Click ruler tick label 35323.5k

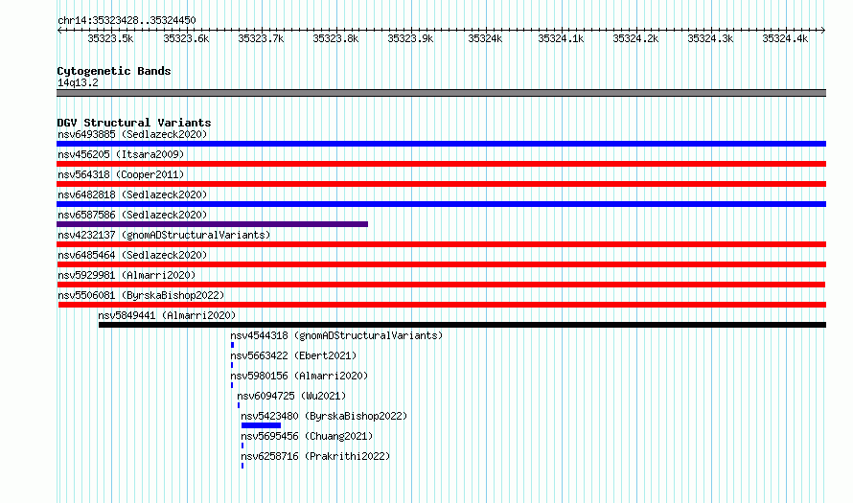[x=110, y=38]
